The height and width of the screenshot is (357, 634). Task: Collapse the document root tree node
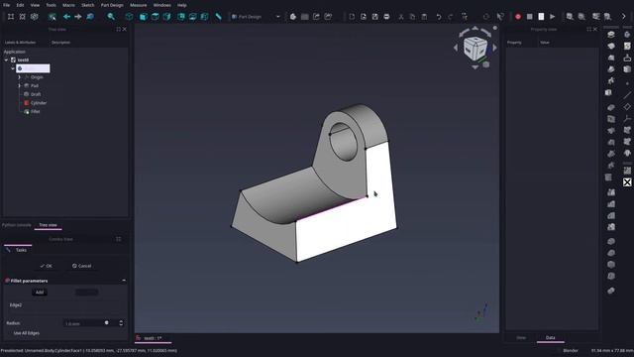pos(6,59)
